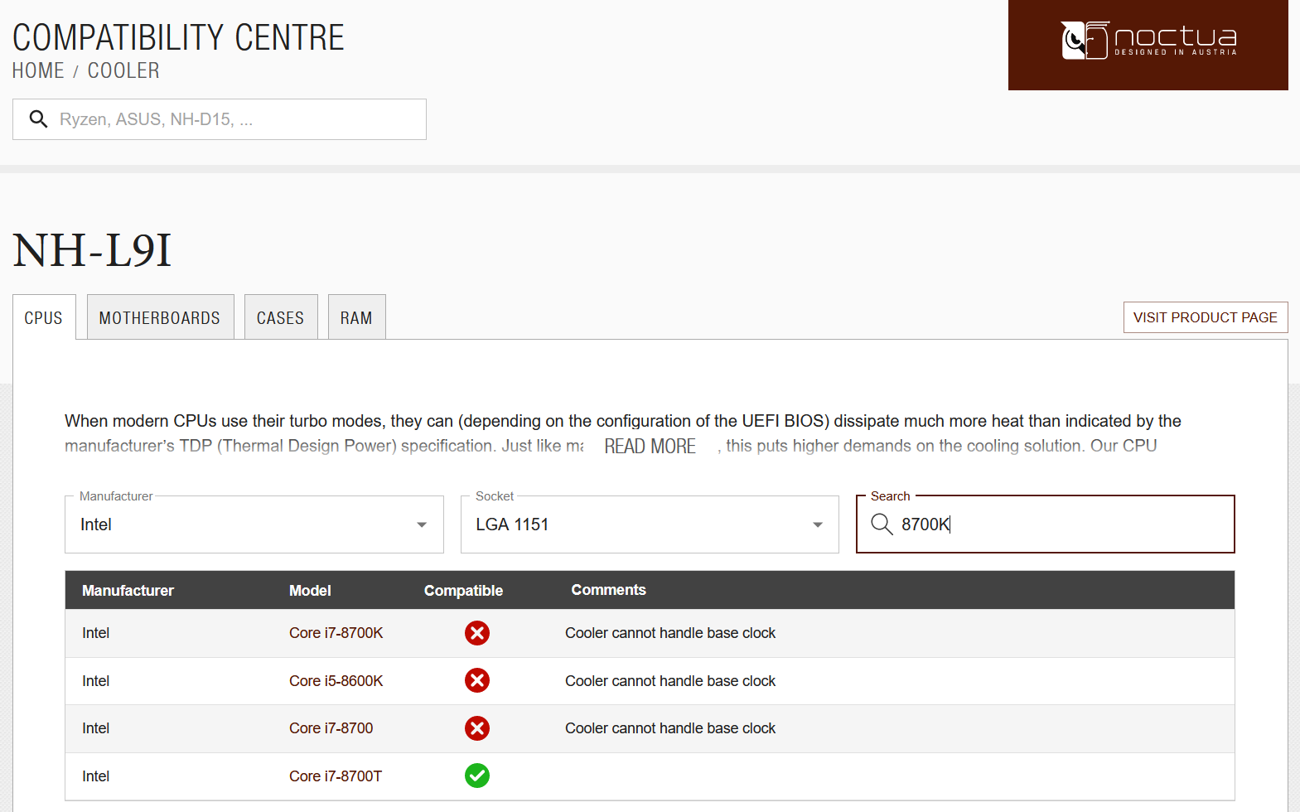This screenshot has height=812, width=1300.
Task: Switch to the Cases tab
Action: (281, 317)
